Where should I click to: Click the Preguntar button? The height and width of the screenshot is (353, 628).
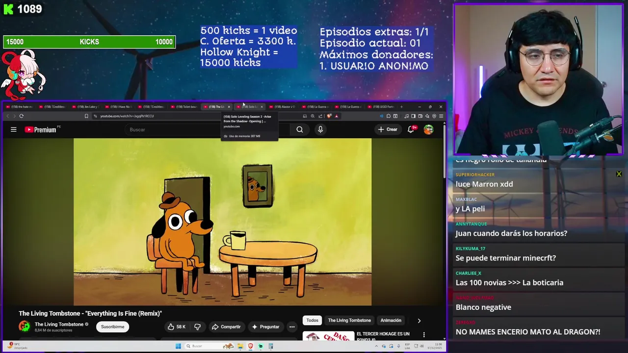265,327
